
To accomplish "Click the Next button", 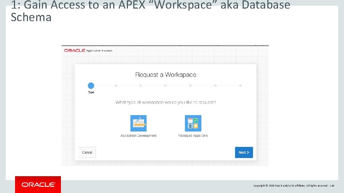I will (x=244, y=152).
